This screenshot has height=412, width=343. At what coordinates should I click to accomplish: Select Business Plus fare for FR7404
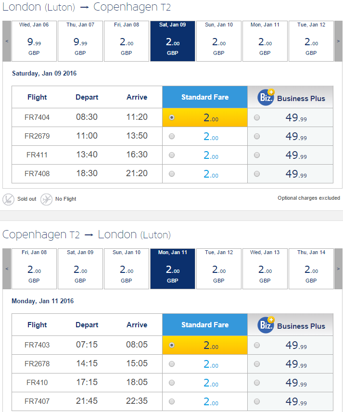pos(257,117)
